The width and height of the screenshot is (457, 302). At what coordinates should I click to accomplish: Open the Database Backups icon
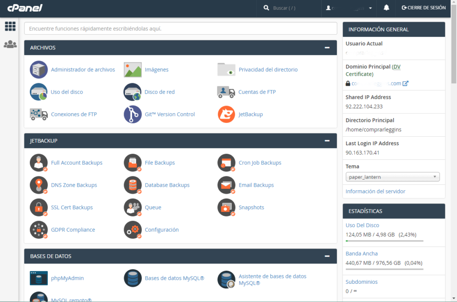click(132, 185)
